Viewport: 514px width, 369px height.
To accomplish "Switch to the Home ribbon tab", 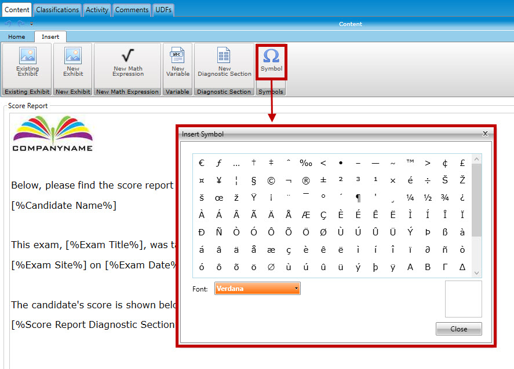I will pyautogui.click(x=17, y=37).
